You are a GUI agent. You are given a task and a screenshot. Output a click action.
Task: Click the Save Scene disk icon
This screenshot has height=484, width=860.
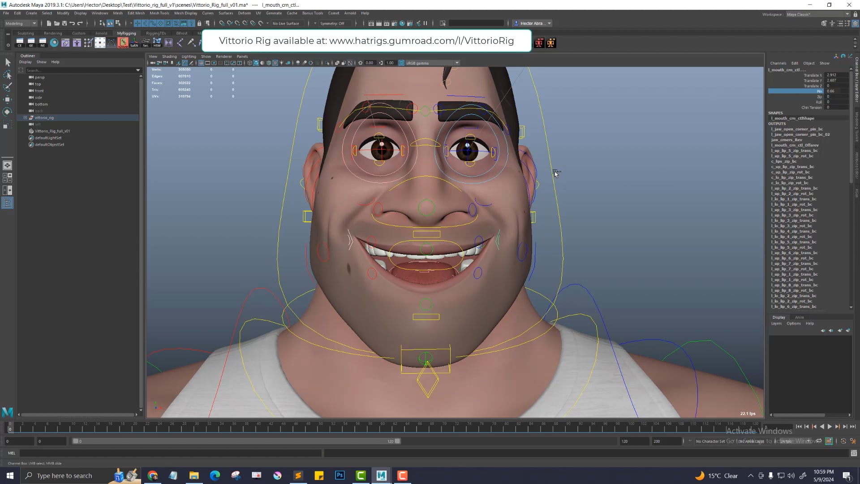64,23
